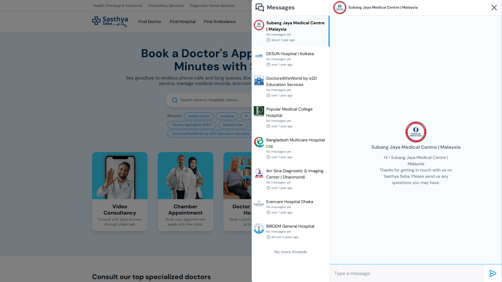Open Popular Medical College Hospital thread
502x282 pixels.
coord(290,117)
